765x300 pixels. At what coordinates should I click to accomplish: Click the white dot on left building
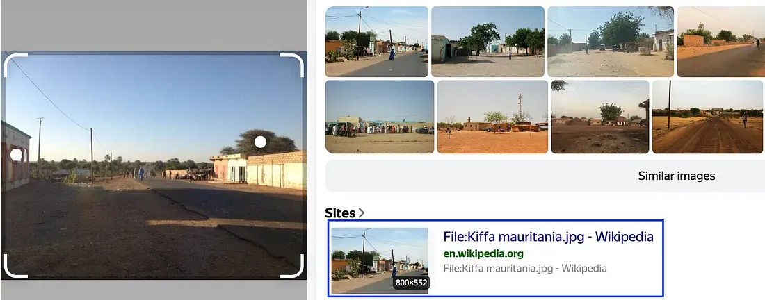17,155
